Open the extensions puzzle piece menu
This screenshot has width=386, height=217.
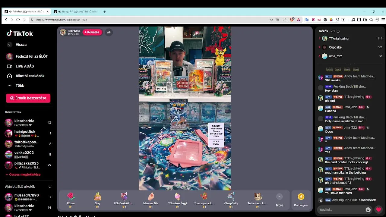tap(337, 20)
